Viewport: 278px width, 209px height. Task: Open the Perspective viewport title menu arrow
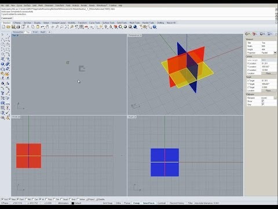click(x=141, y=35)
